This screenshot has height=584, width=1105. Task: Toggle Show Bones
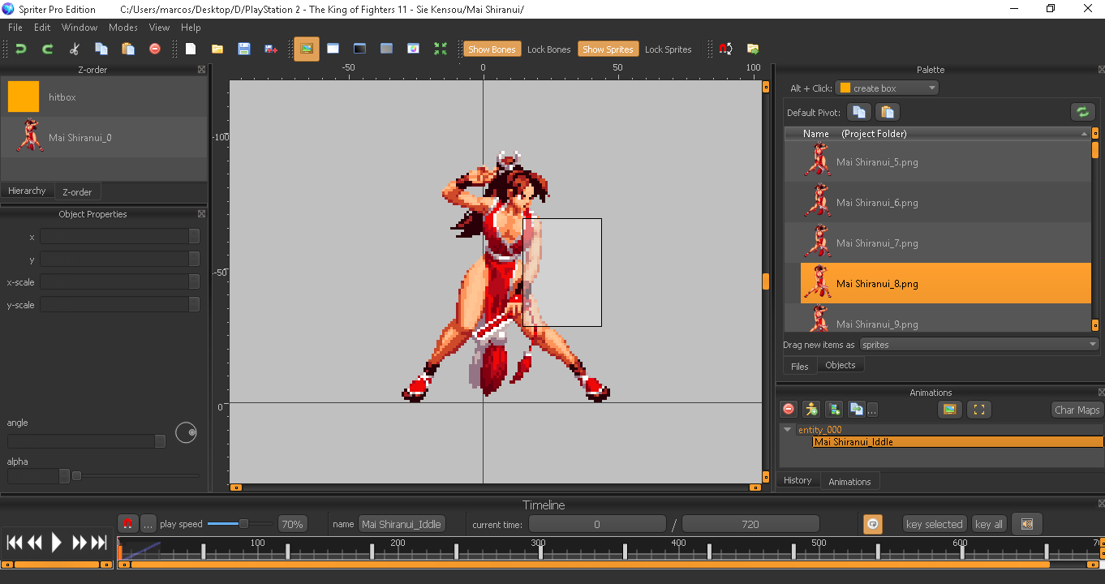point(492,49)
